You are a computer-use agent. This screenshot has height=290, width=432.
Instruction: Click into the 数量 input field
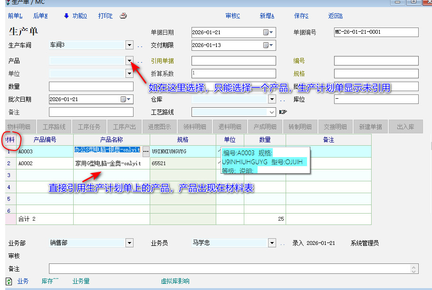click(91, 86)
